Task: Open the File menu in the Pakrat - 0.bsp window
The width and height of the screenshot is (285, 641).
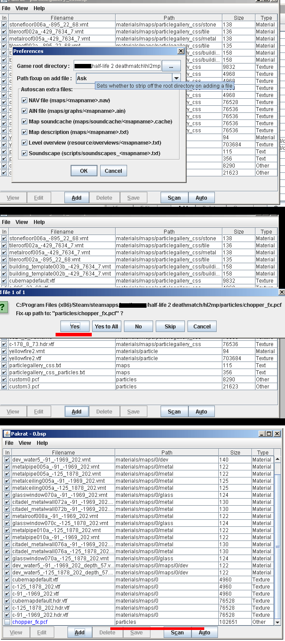Action: coord(9,443)
